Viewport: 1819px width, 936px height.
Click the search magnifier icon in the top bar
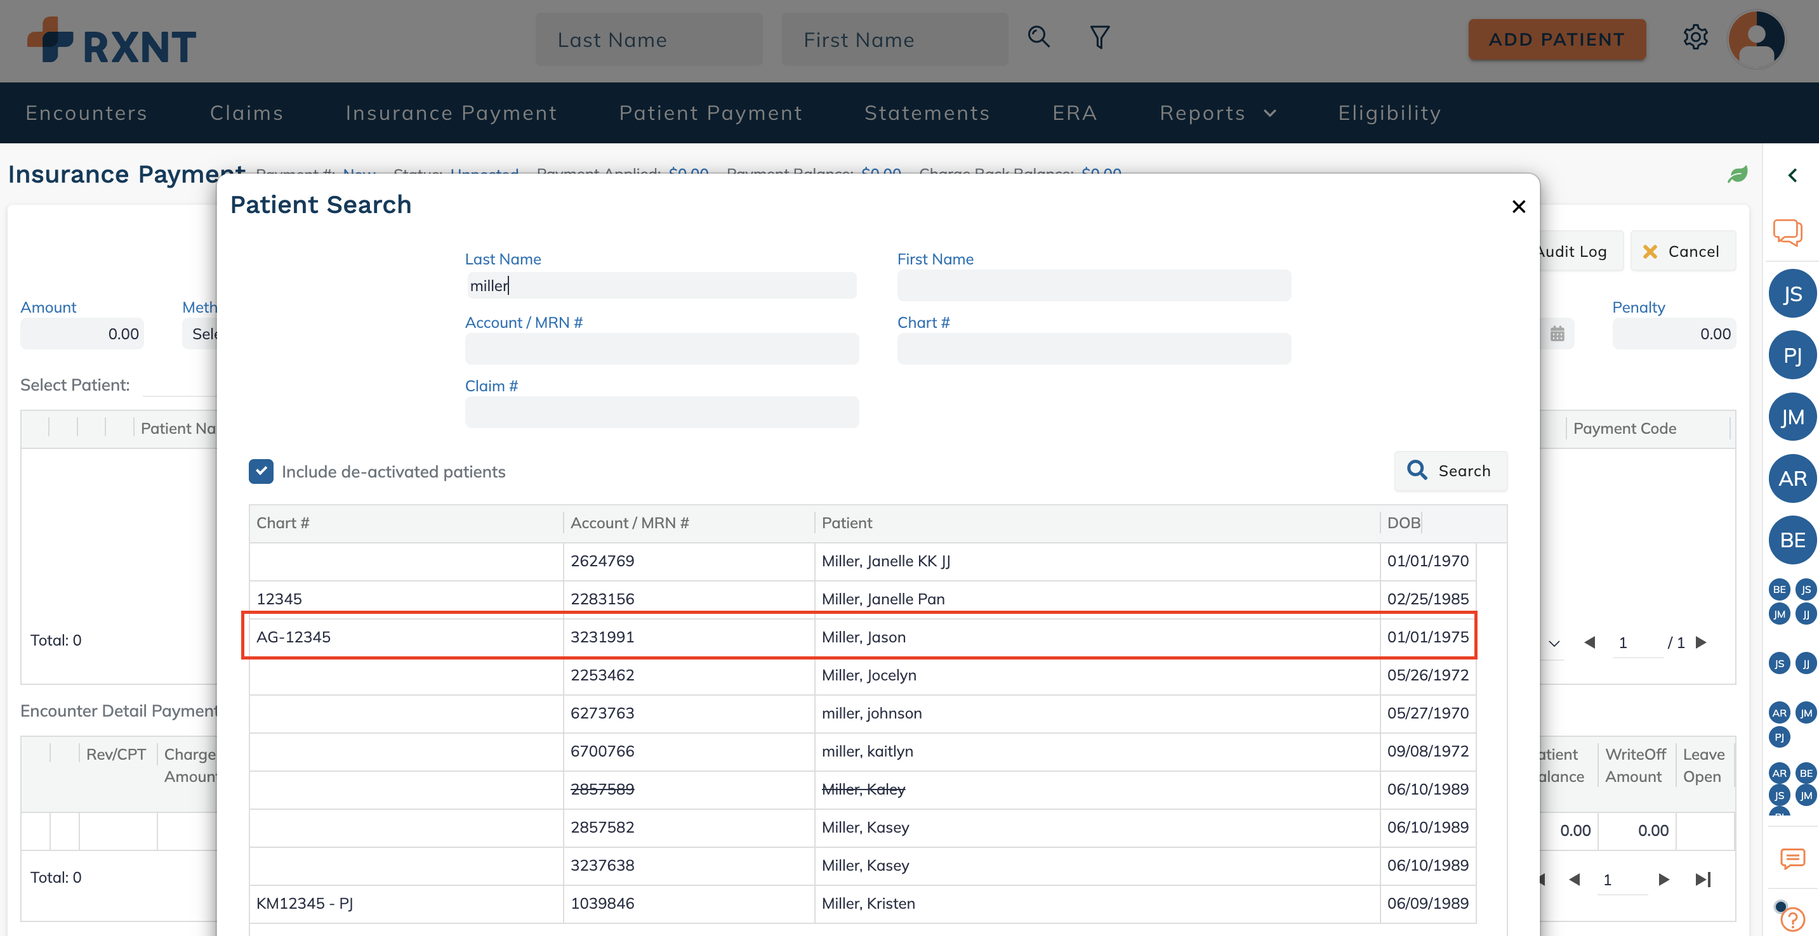1038,37
